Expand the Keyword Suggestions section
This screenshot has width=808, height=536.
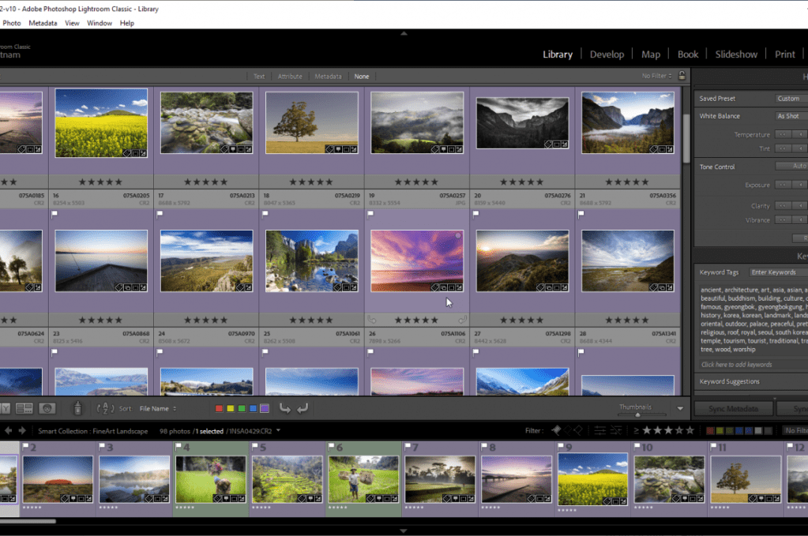click(729, 381)
